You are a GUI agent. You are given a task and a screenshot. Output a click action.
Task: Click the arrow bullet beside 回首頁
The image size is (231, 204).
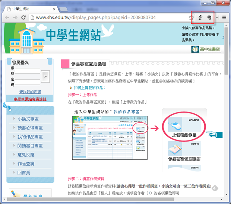pyautogui.click(x=14, y=172)
